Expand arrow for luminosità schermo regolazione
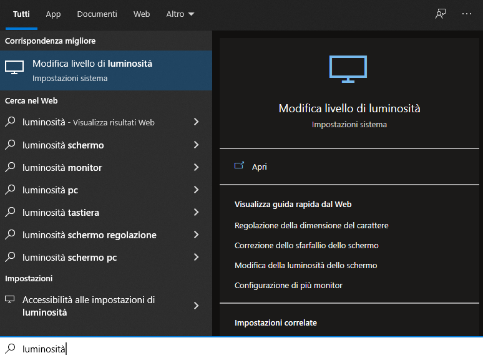 coord(196,235)
